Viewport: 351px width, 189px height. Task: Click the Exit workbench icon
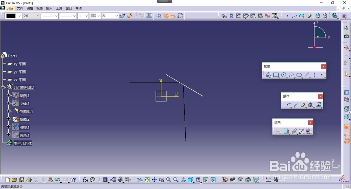tap(346, 36)
